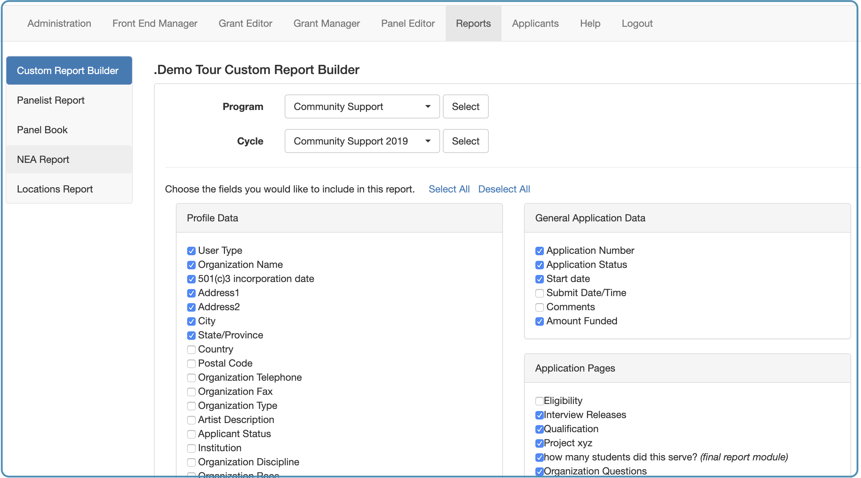Uncheck 501(c)3 incorporation date checkbox
The width and height of the screenshot is (861, 478).
[x=191, y=279]
